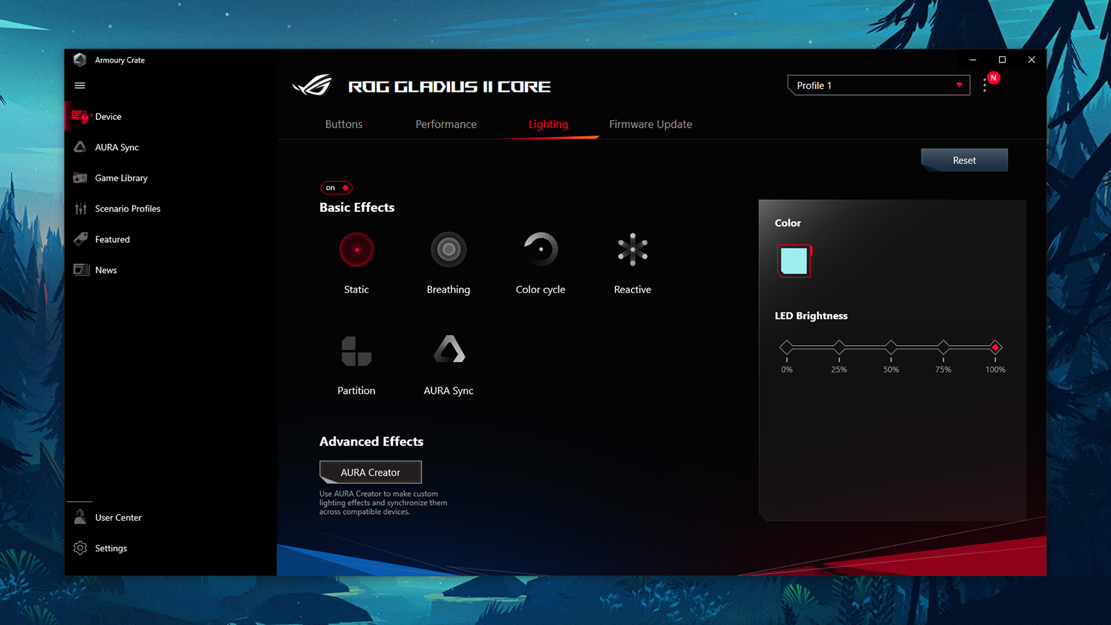Set LED brightness to 75%
Image resolution: width=1111 pixels, height=625 pixels.
[x=943, y=347]
